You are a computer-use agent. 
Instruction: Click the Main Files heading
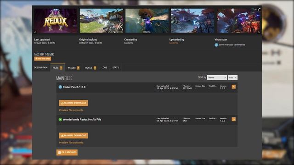pos(64,78)
